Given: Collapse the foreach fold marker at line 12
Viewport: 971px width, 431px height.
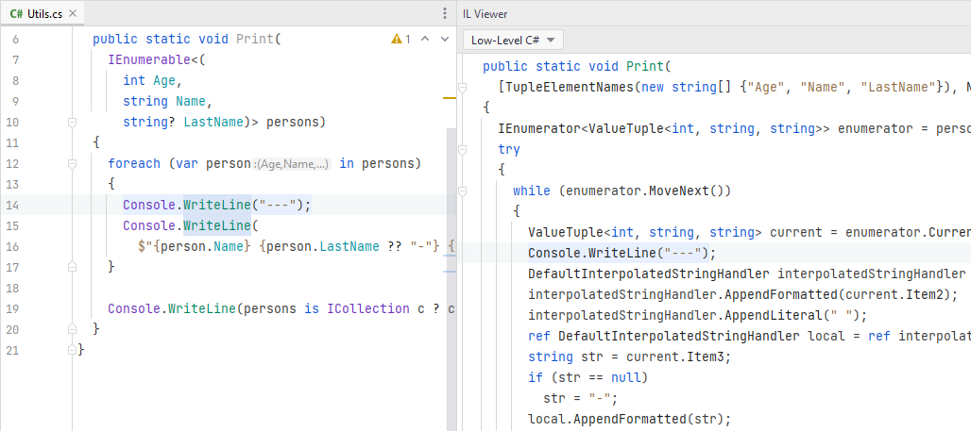Looking at the screenshot, I should 72,164.
